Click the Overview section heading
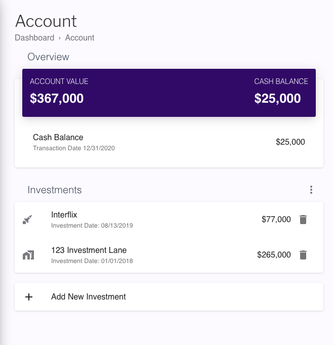This screenshot has height=345, width=333. (x=48, y=57)
